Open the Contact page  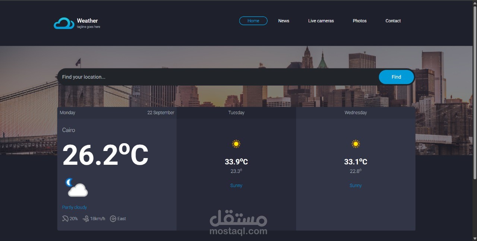coord(393,21)
